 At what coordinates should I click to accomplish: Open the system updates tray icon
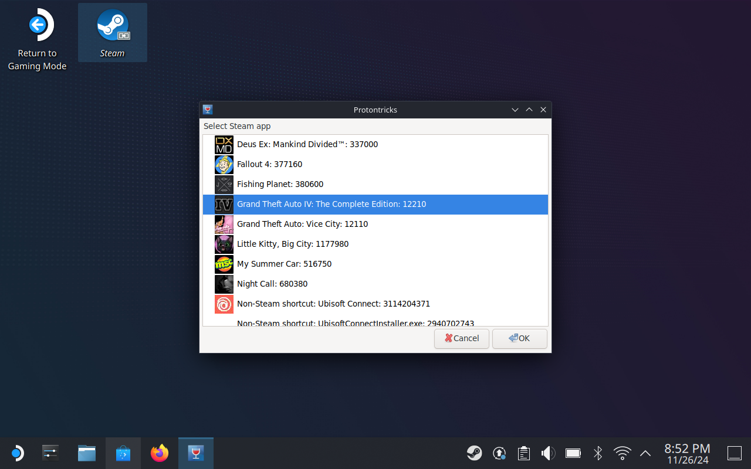pyautogui.click(x=499, y=453)
